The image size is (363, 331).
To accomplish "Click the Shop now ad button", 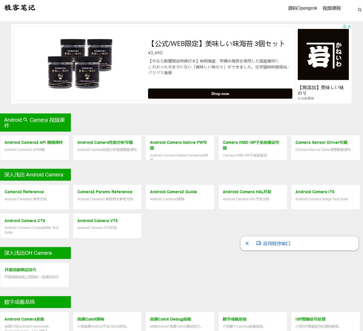I will tap(220, 94).
